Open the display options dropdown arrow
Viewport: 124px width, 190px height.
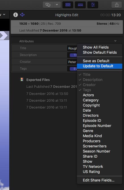[57, 5]
